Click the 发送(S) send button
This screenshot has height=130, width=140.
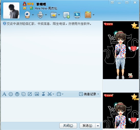click(88, 126)
